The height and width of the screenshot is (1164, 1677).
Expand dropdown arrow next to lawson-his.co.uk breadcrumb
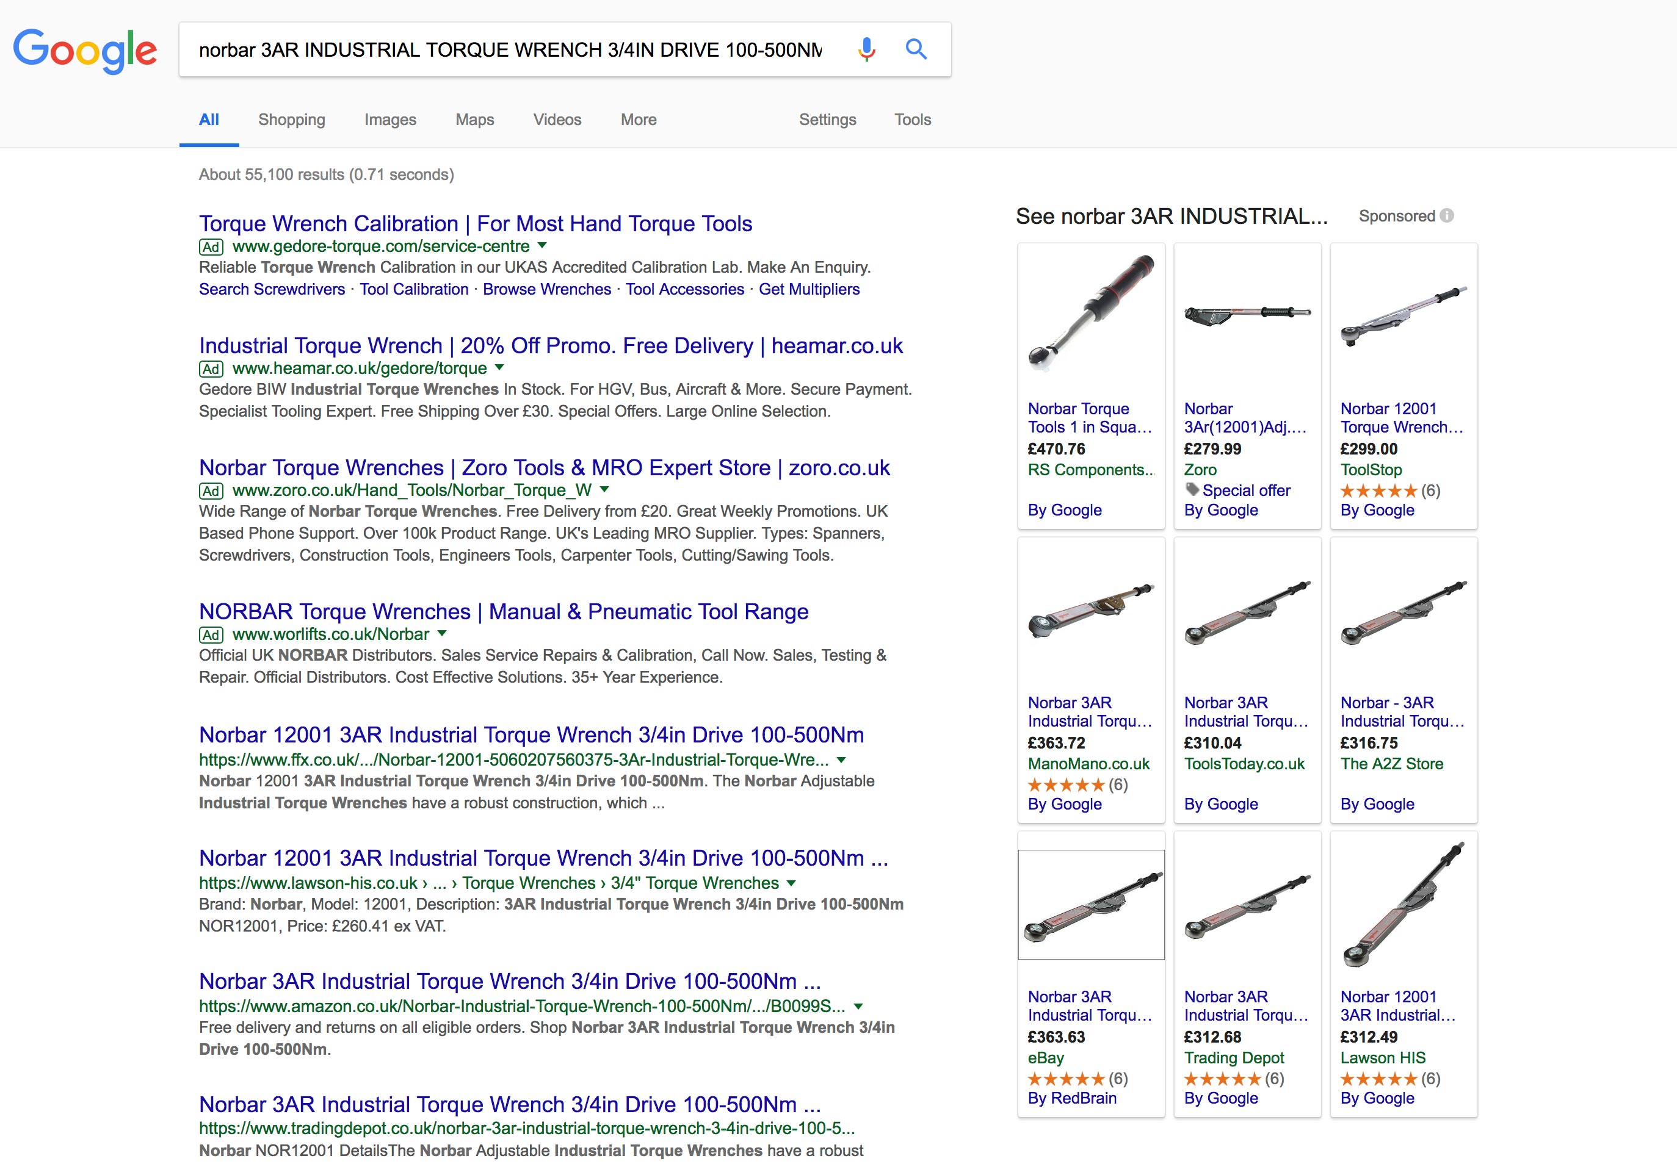(x=791, y=883)
